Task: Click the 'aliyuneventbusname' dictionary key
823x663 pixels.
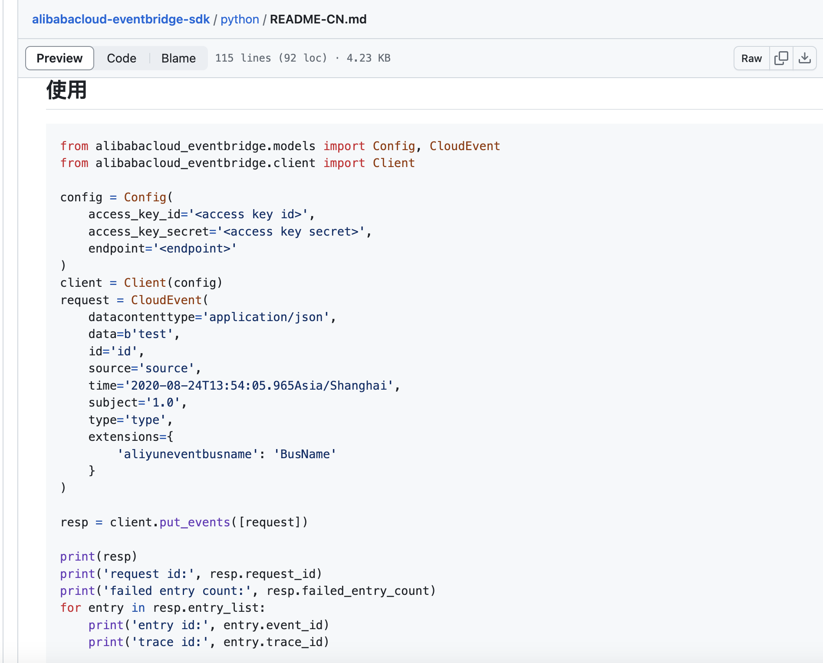Action: tap(188, 454)
